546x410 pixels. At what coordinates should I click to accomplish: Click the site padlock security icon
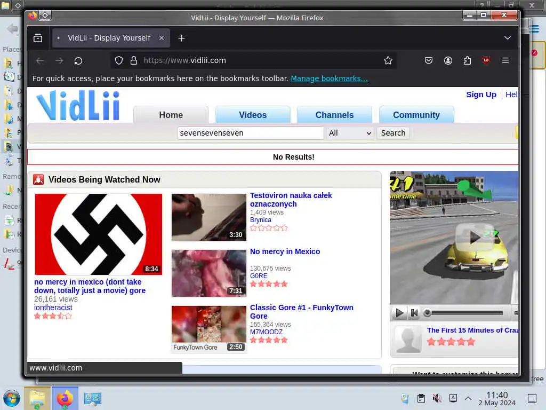click(x=134, y=61)
